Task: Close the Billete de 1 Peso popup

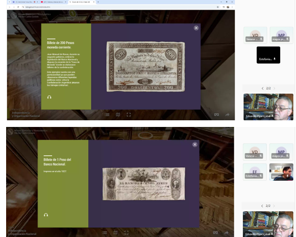Action: pos(195,145)
